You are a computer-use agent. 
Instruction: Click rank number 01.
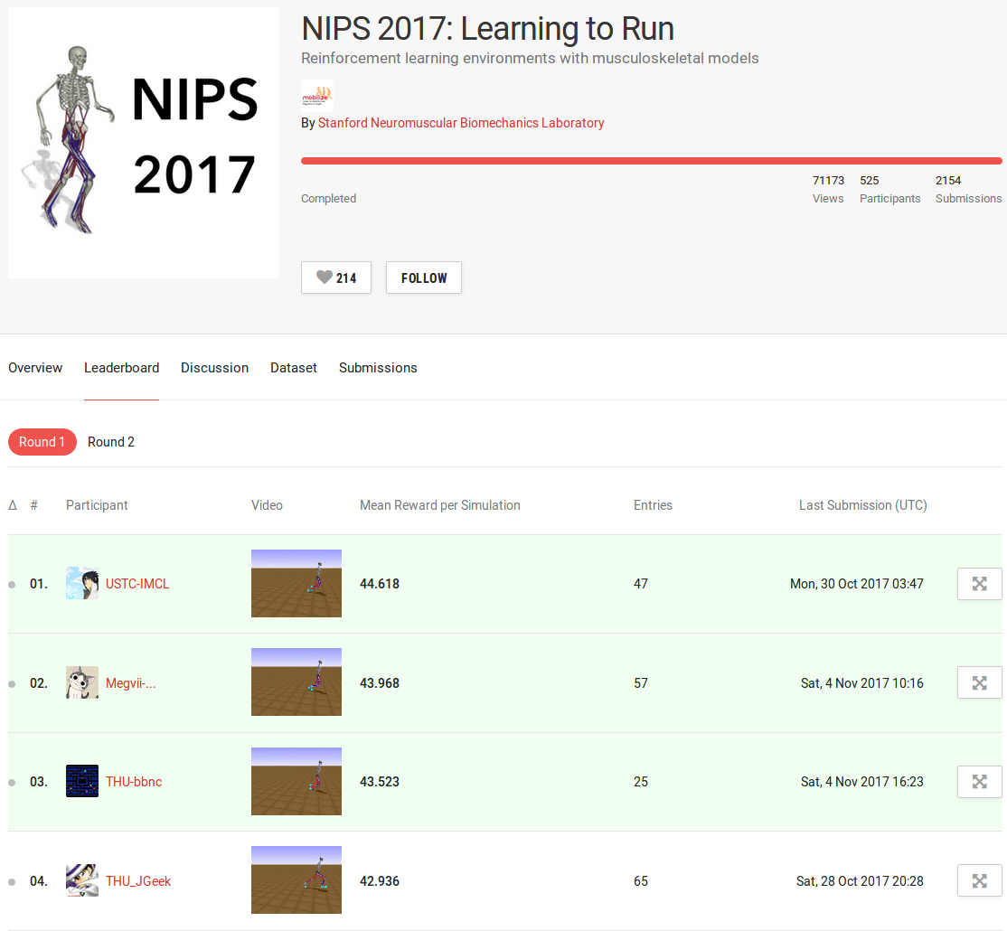[39, 584]
